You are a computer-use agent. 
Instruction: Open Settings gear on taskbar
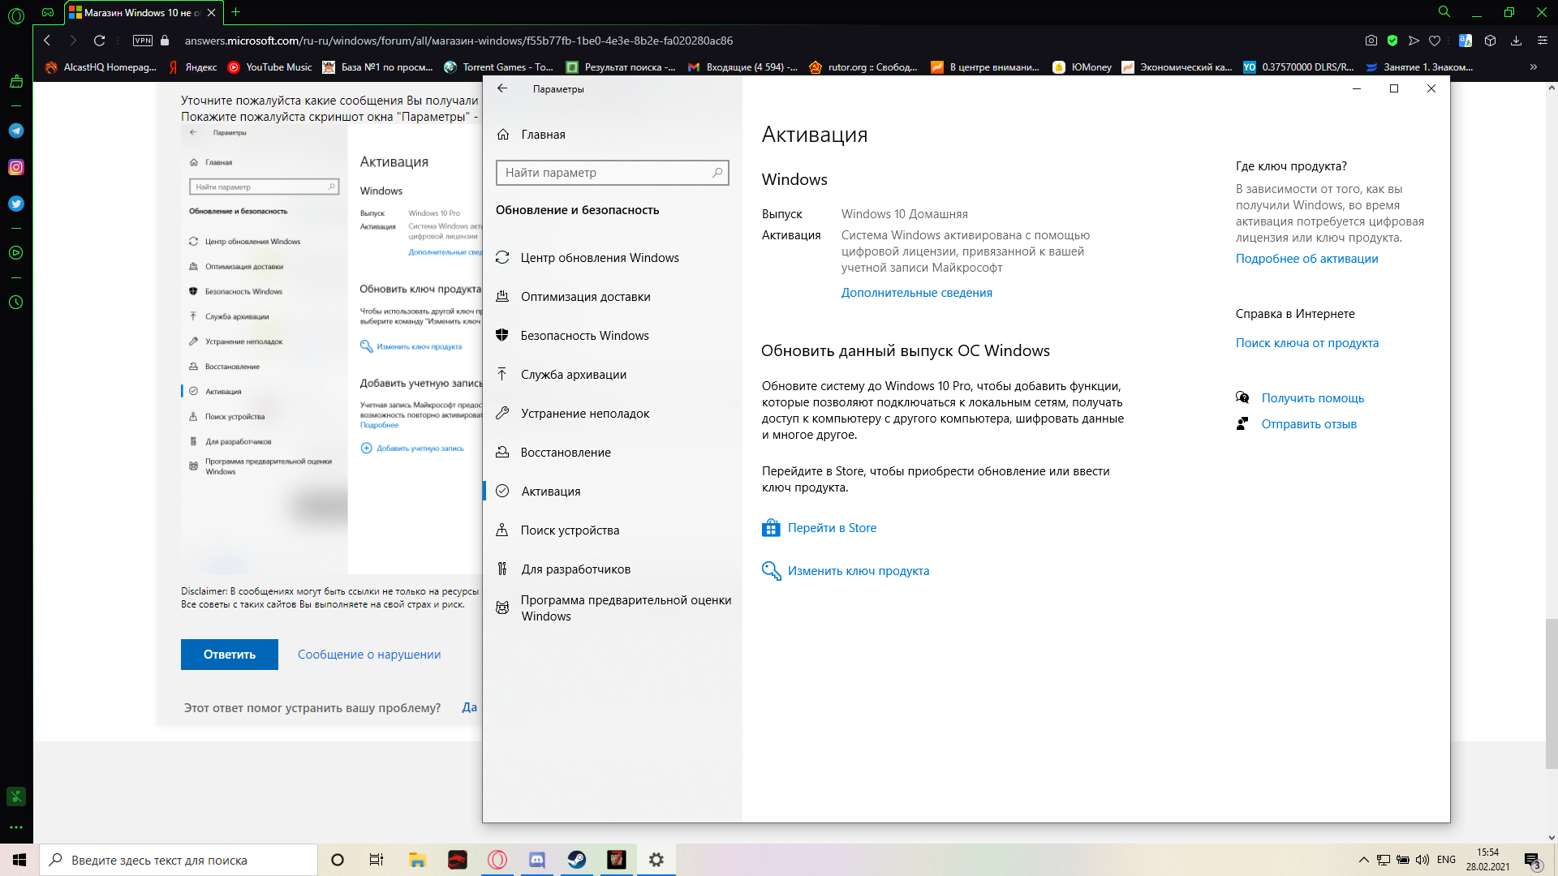(656, 860)
